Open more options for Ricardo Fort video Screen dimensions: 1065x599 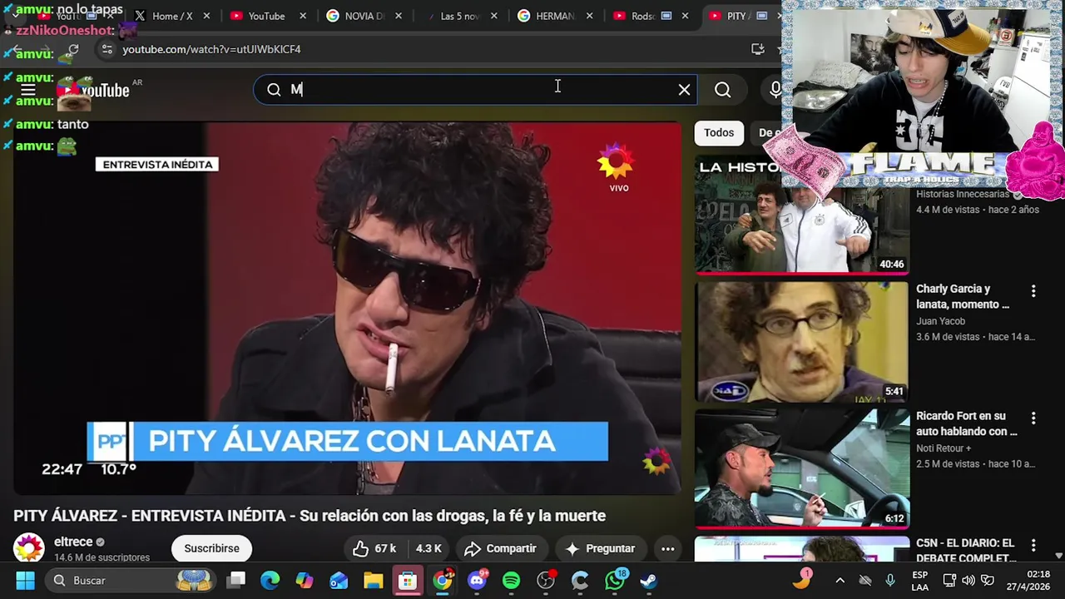coord(1033,418)
